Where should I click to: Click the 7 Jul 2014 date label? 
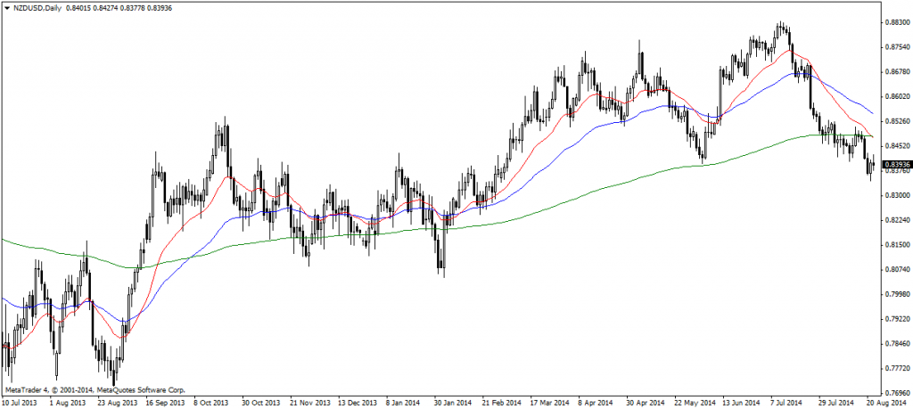click(x=788, y=403)
